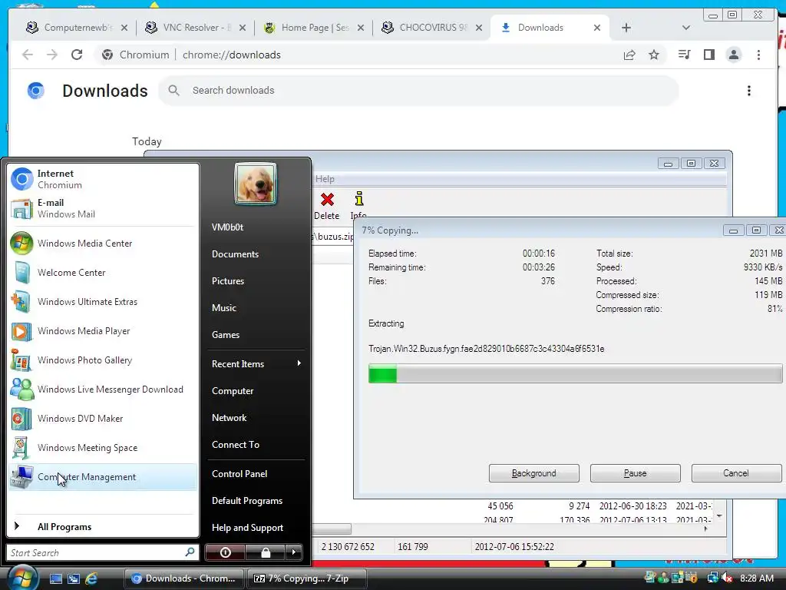
Task: Click the Search downloads field
Action: [418, 91]
